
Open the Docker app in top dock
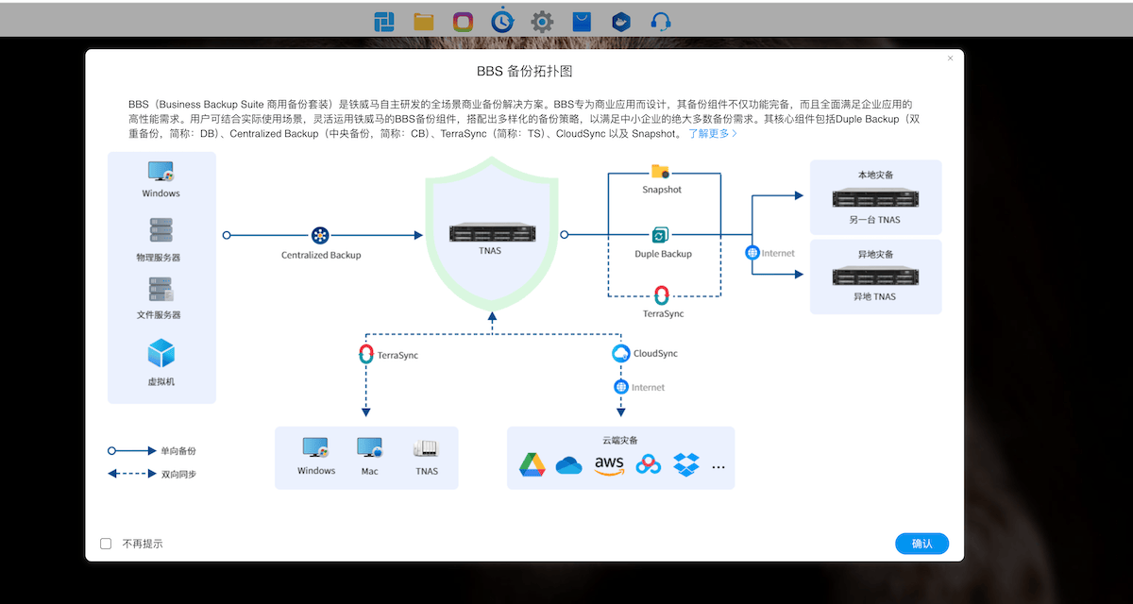[620, 21]
